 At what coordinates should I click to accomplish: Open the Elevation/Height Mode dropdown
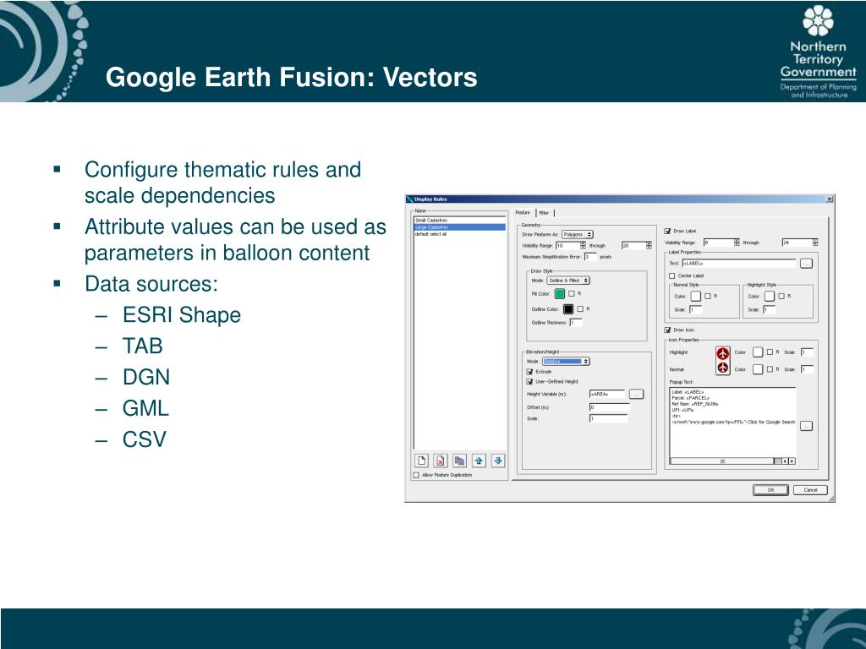pos(566,362)
